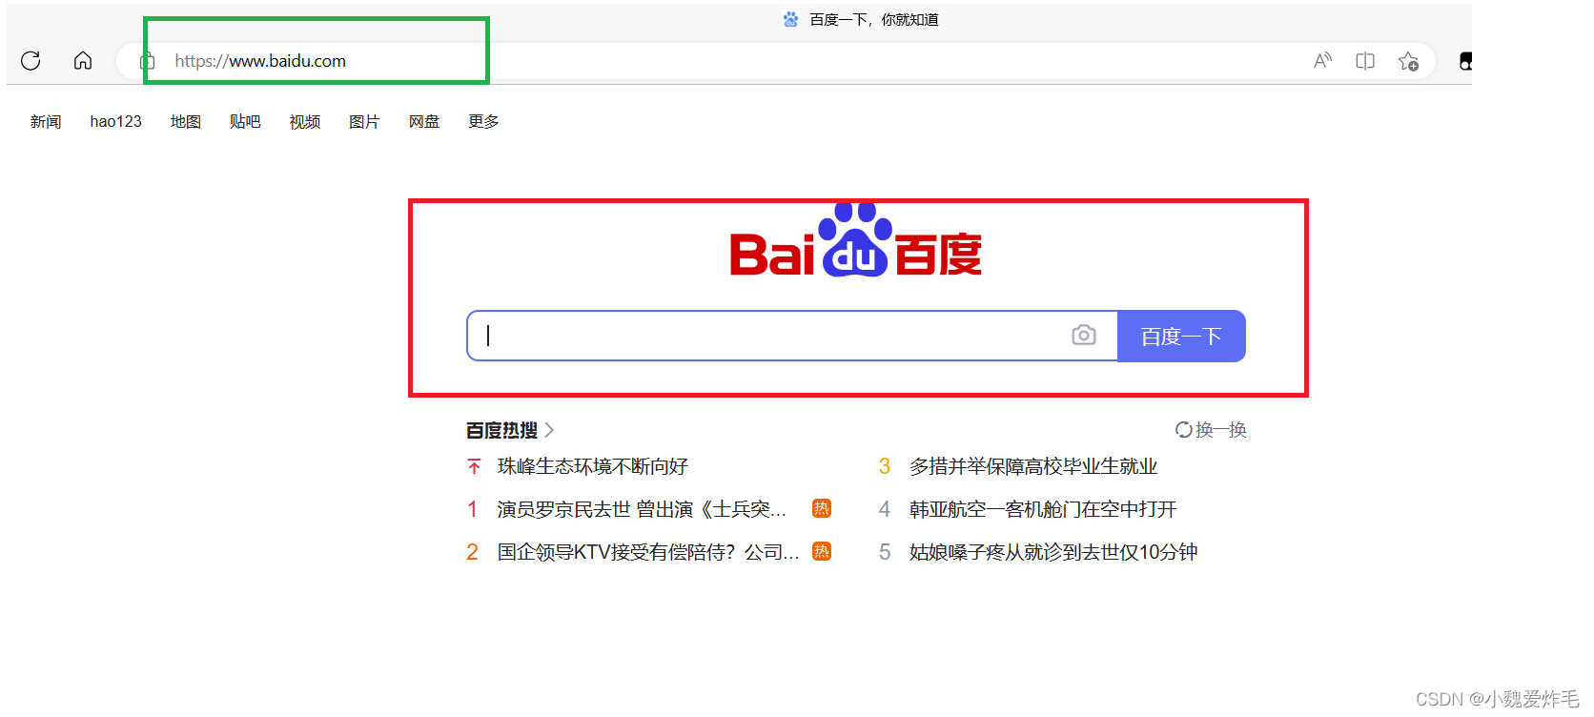1594x717 pixels.
Task: Activate the Read Aloud icon
Action: coord(1322,61)
